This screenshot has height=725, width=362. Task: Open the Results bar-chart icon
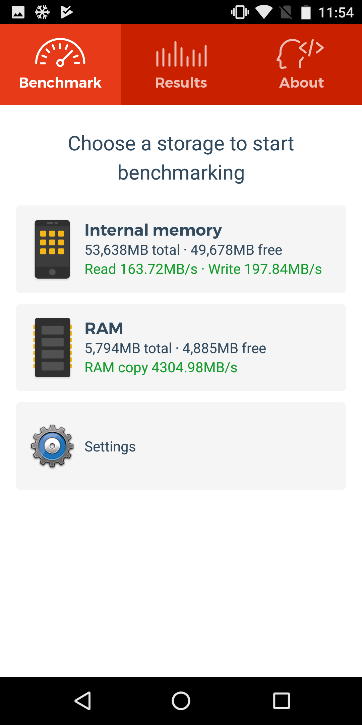181,54
